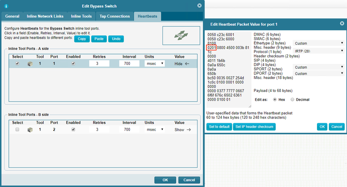Toggle the Enabled checkbox for B side port 2
Image resolution: width=347 pixels, height=187 pixels.
coord(73,130)
